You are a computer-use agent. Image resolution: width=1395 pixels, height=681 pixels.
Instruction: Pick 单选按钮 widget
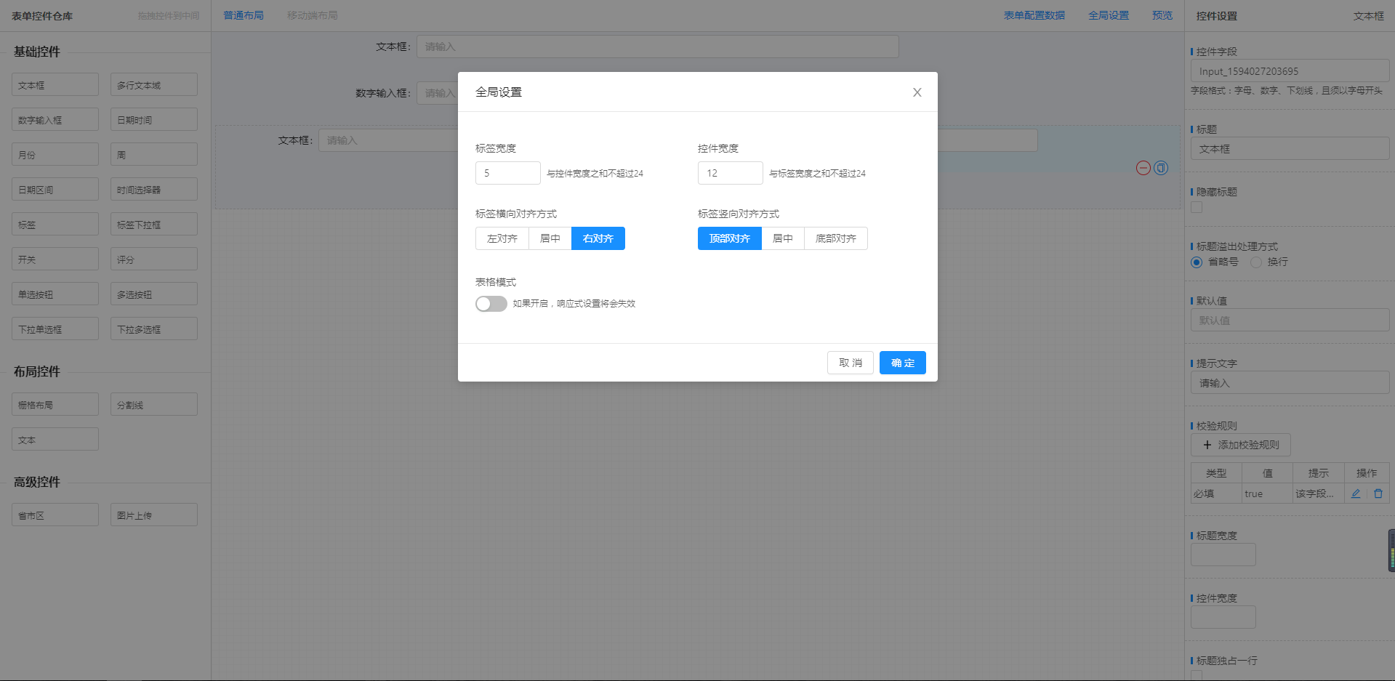click(55, 294)
